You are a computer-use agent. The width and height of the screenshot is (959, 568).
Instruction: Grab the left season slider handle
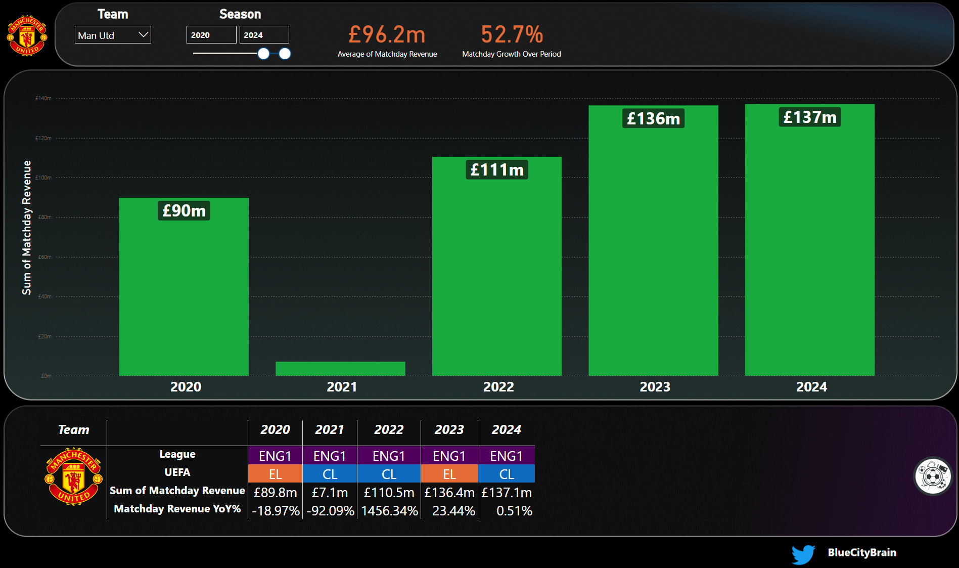click(x=263, y=54)
